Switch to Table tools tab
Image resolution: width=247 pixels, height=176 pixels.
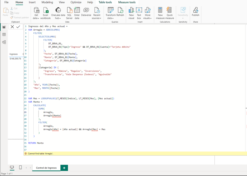point(105,2)
